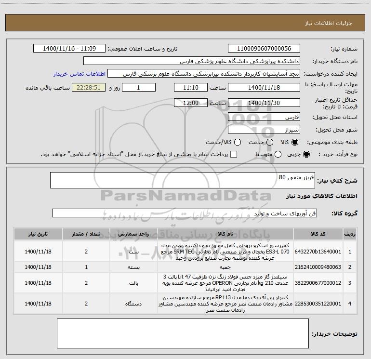Image resolution: width=371 pixels, height=359 pixels.
Task: Click product code 2162410009480063
Action: [x=318, y=267]
